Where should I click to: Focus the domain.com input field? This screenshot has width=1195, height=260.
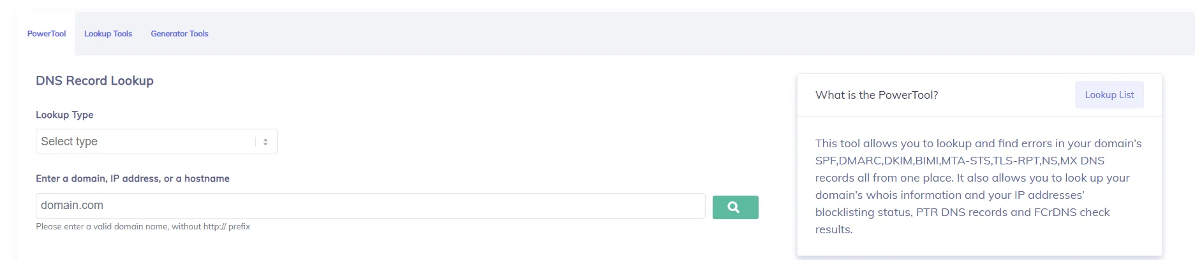point(370,206)
